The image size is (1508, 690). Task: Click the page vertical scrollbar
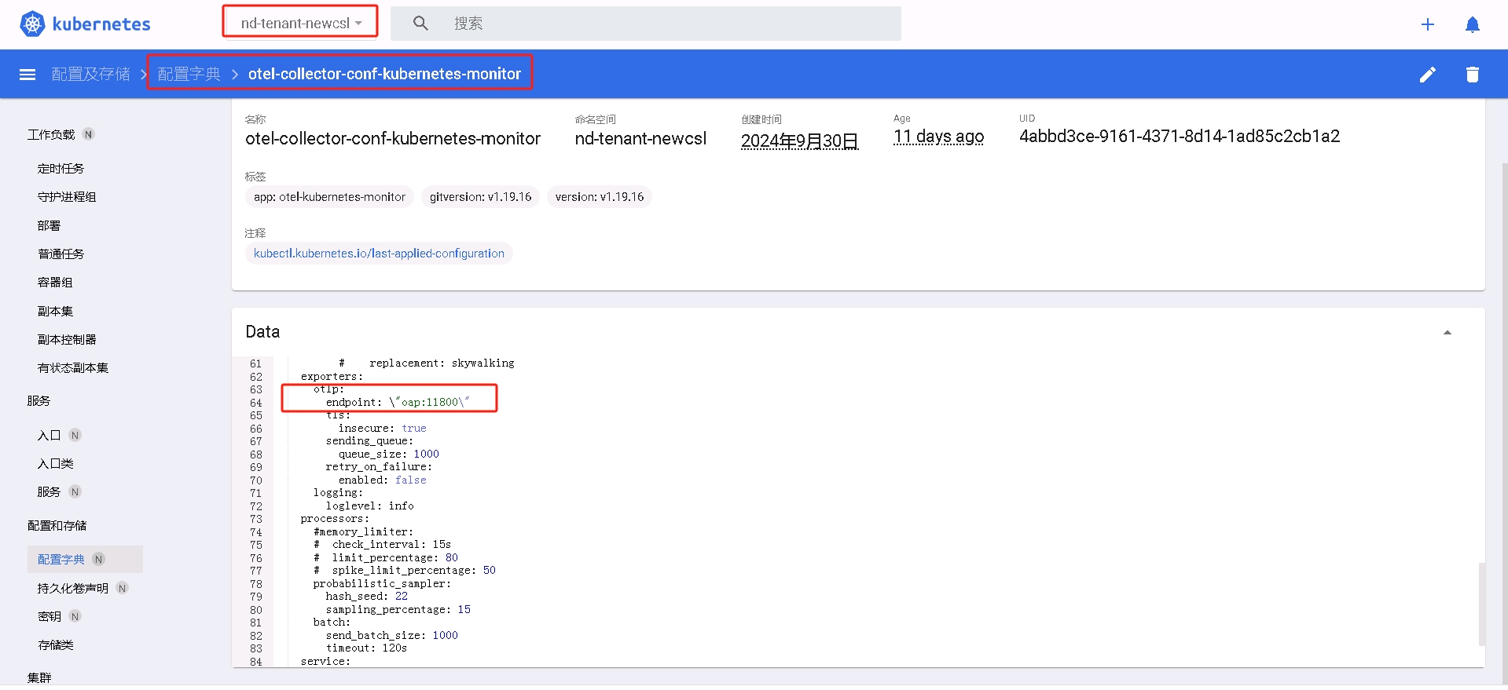pos(1504,424)
